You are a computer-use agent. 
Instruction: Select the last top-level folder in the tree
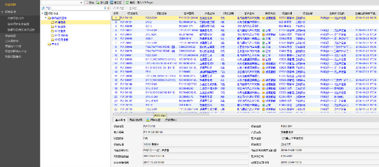(54, 44)
